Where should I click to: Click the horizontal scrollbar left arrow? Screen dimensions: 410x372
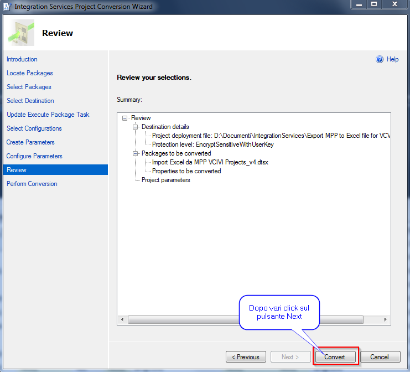tap(122, 319)
